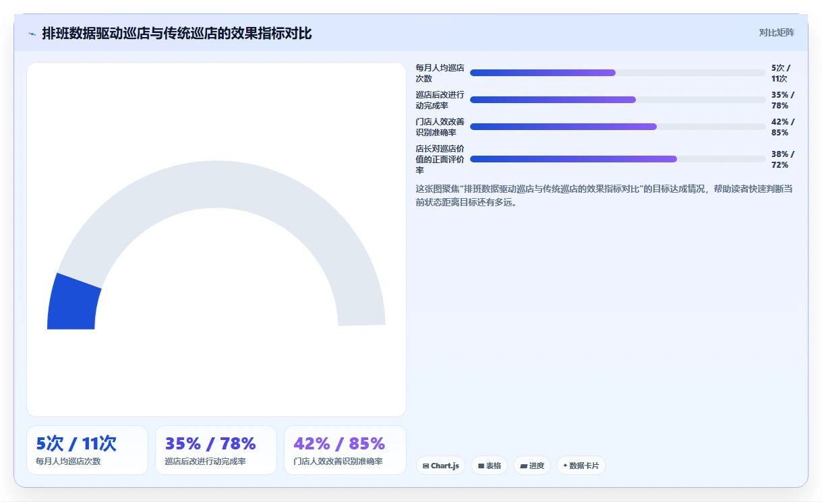This screenshot has height=502, width=822.
Task: Click the row label 门店人效改善识别准确率 beside bar
Action: pos(440,127)
